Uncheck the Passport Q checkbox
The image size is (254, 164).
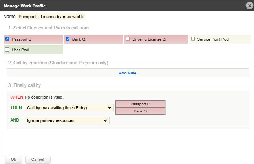point(7,39)
